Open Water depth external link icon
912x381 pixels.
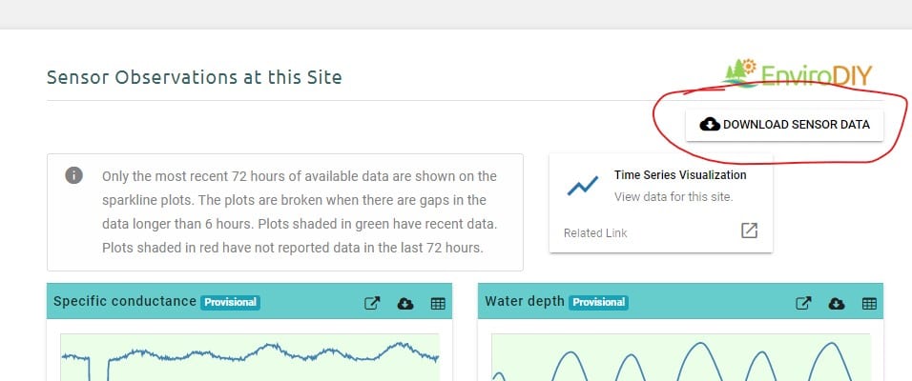(803, 303)
